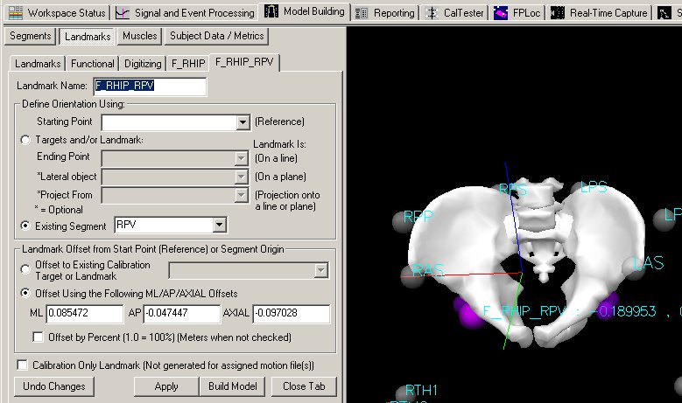Click the Landmark Name input field
The width and height of the screenshot is (682, 403).
pyautogui.click(x=150, y=86)
